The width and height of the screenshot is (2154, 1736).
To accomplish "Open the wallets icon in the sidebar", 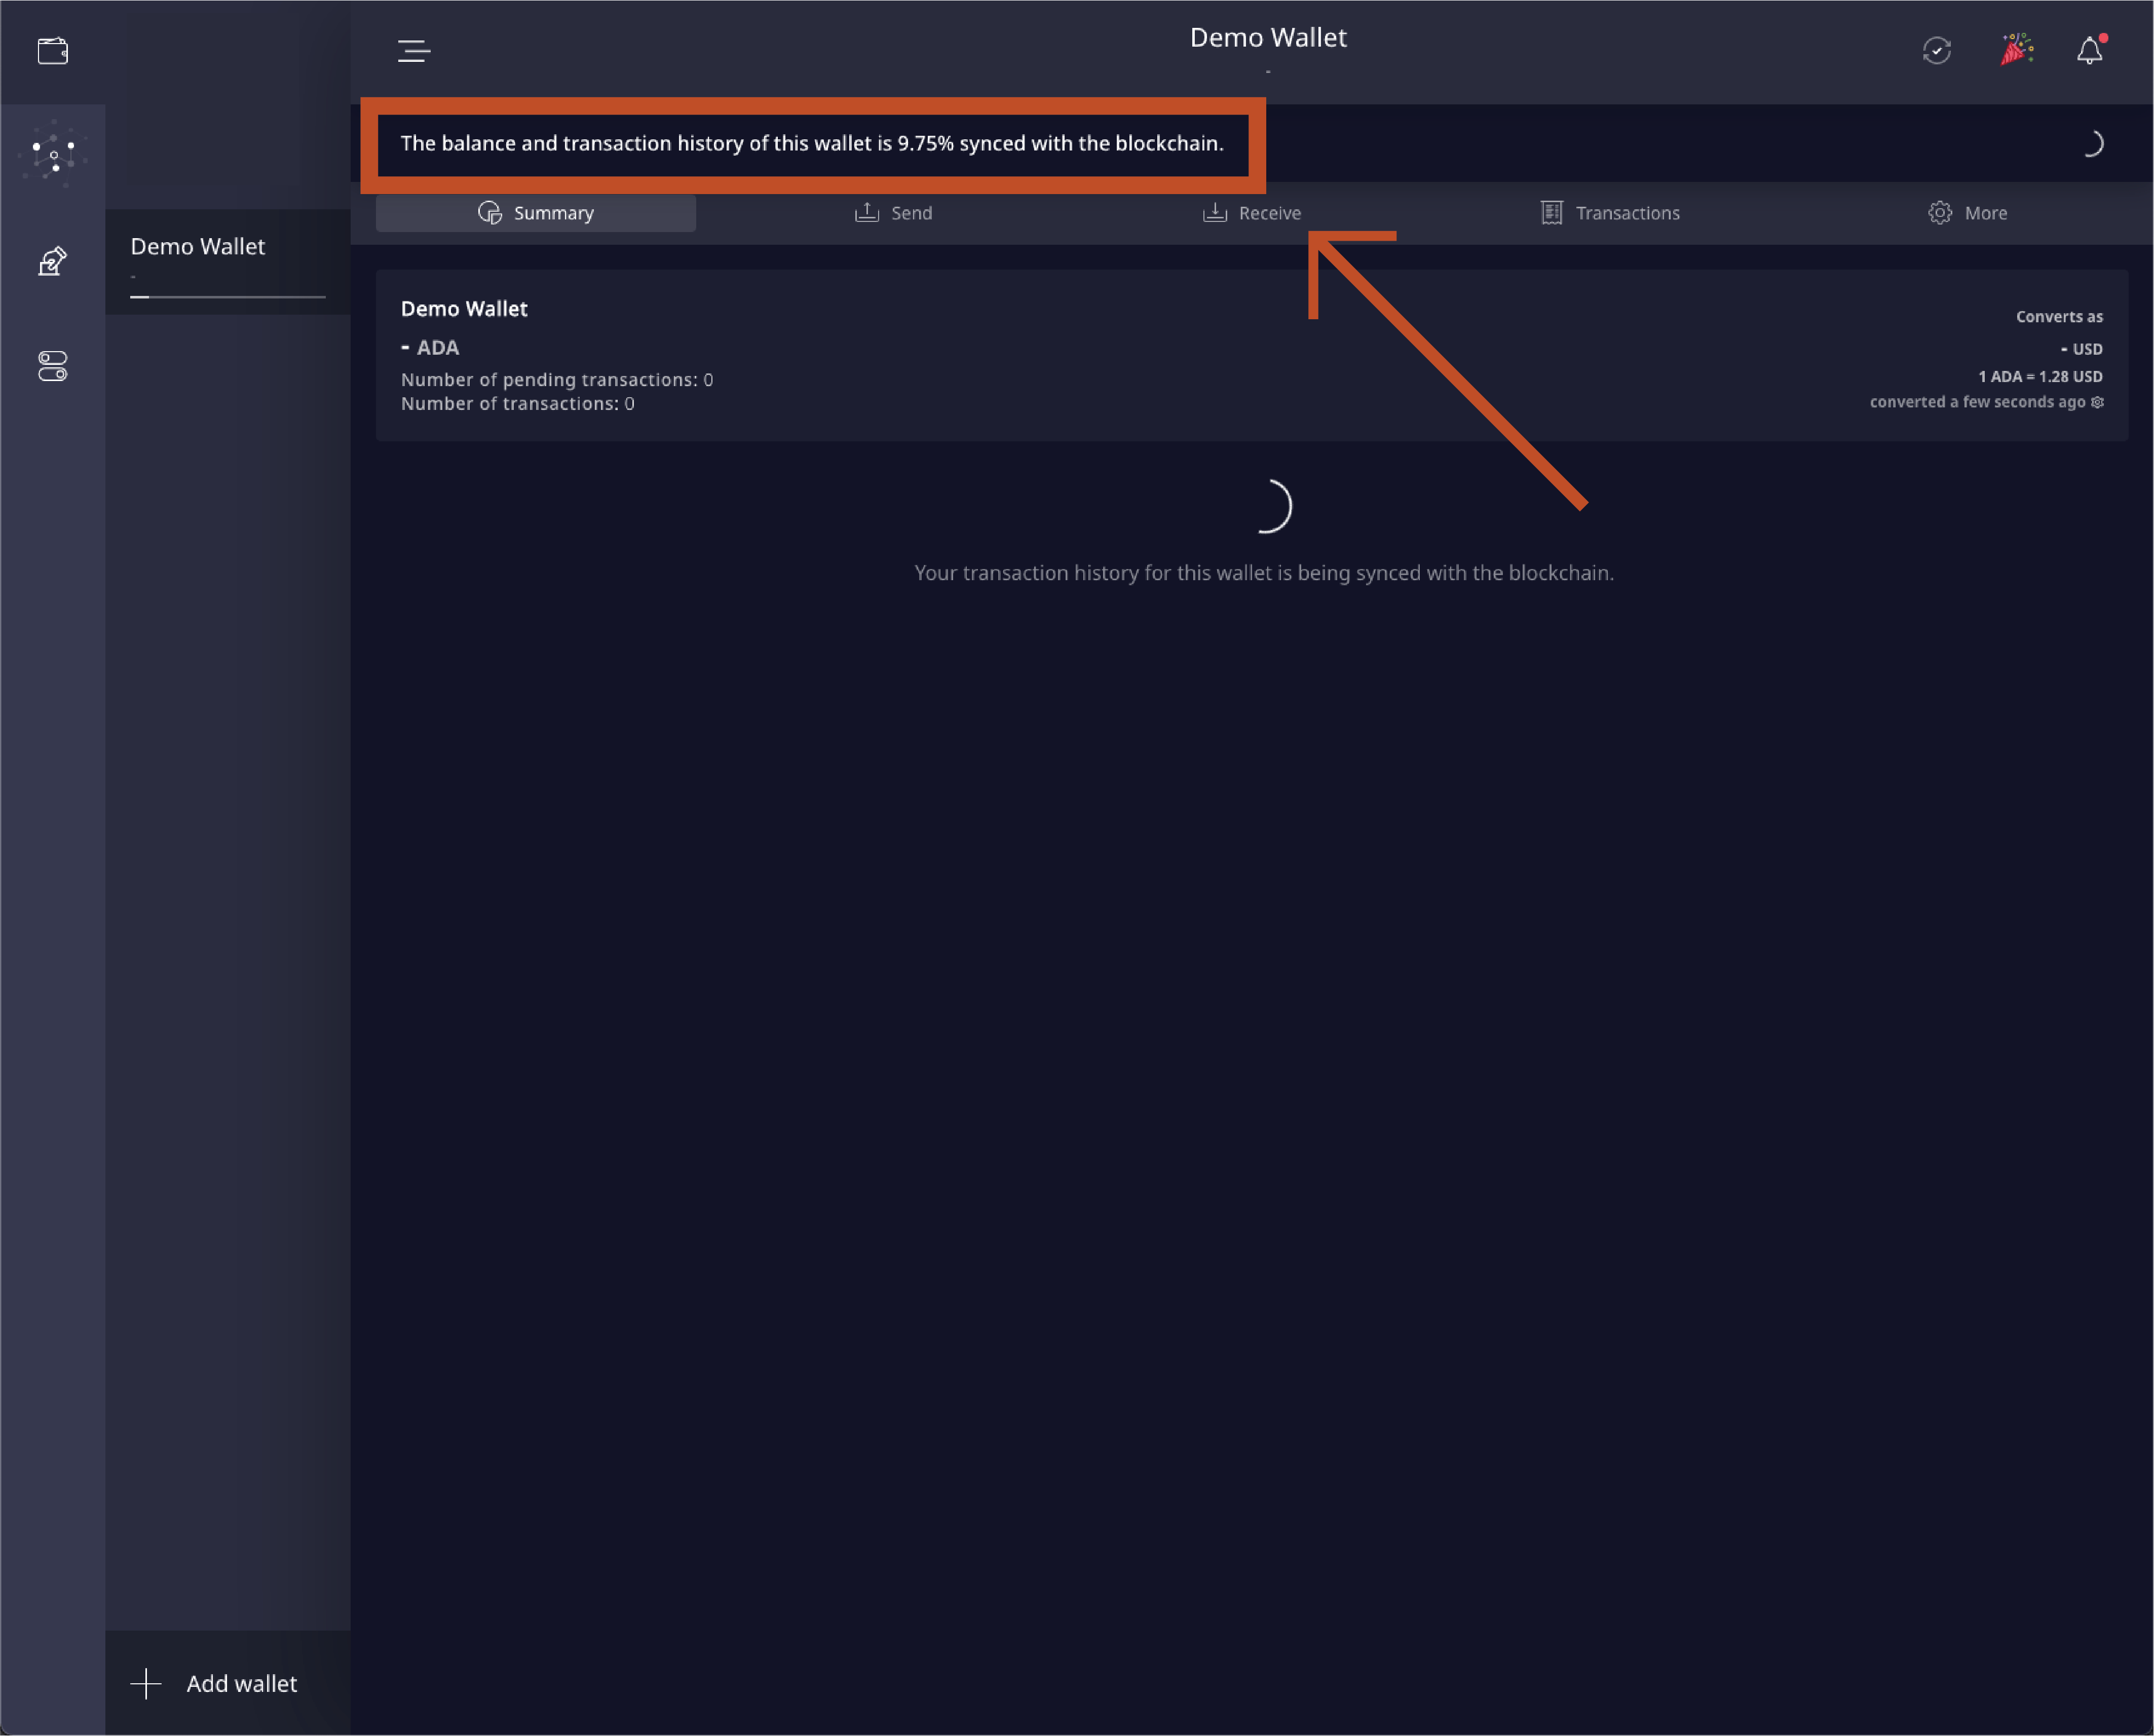I will (53, 51).
